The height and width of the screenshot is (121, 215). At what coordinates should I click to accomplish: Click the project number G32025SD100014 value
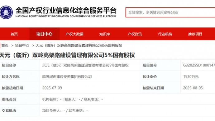(x=199, y=65)
